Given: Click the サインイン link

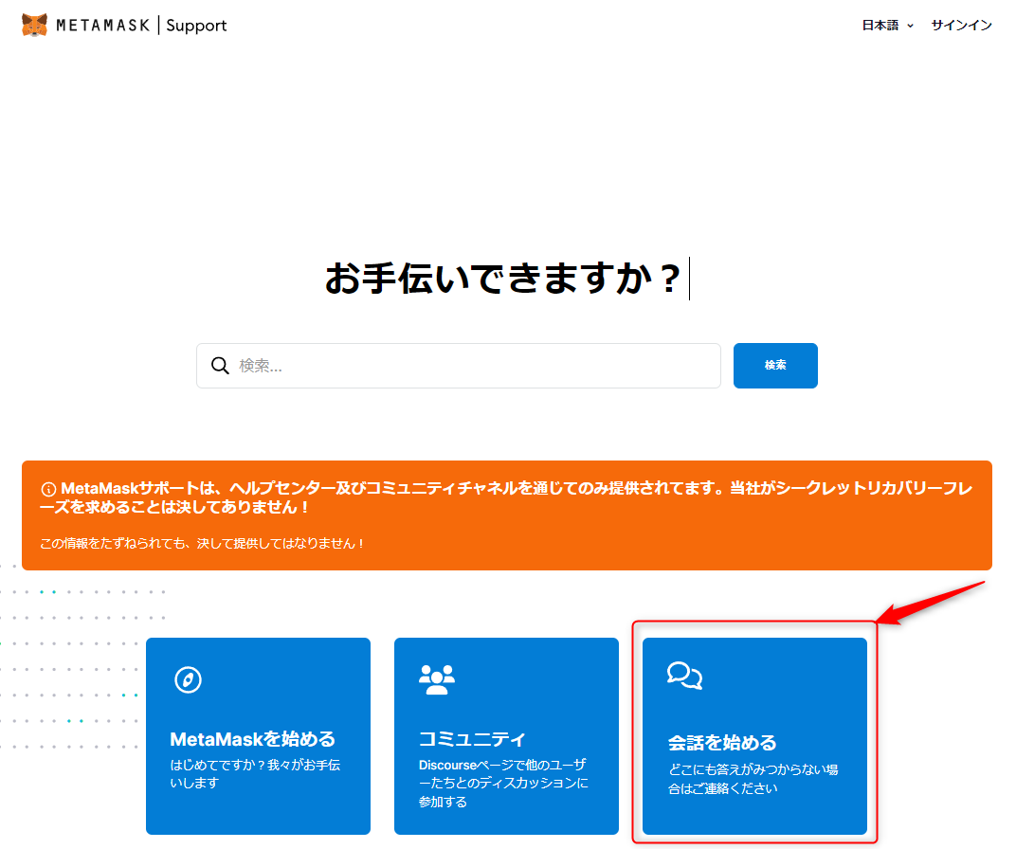Looking at the screenshot, I should pyautogui.click(x=962, y=26).
